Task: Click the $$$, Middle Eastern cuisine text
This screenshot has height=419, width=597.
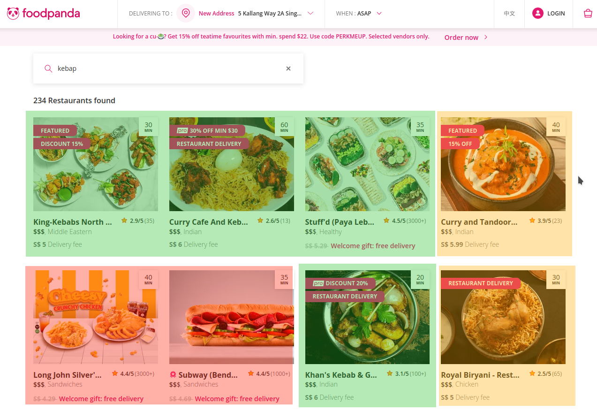Action: pos(62,232)
